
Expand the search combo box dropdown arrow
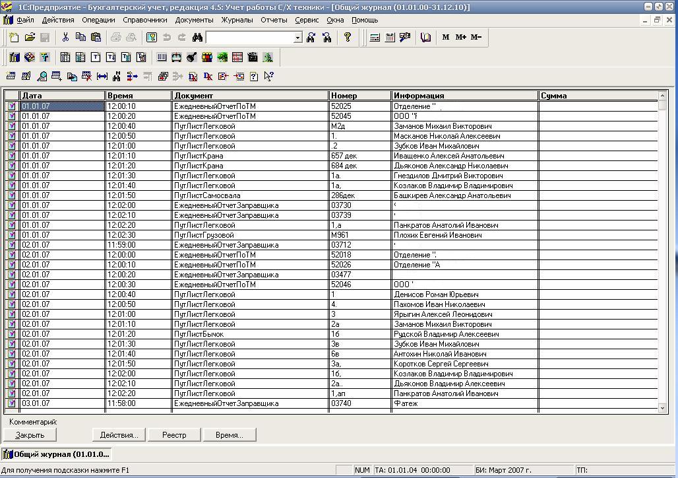(297, 38)
